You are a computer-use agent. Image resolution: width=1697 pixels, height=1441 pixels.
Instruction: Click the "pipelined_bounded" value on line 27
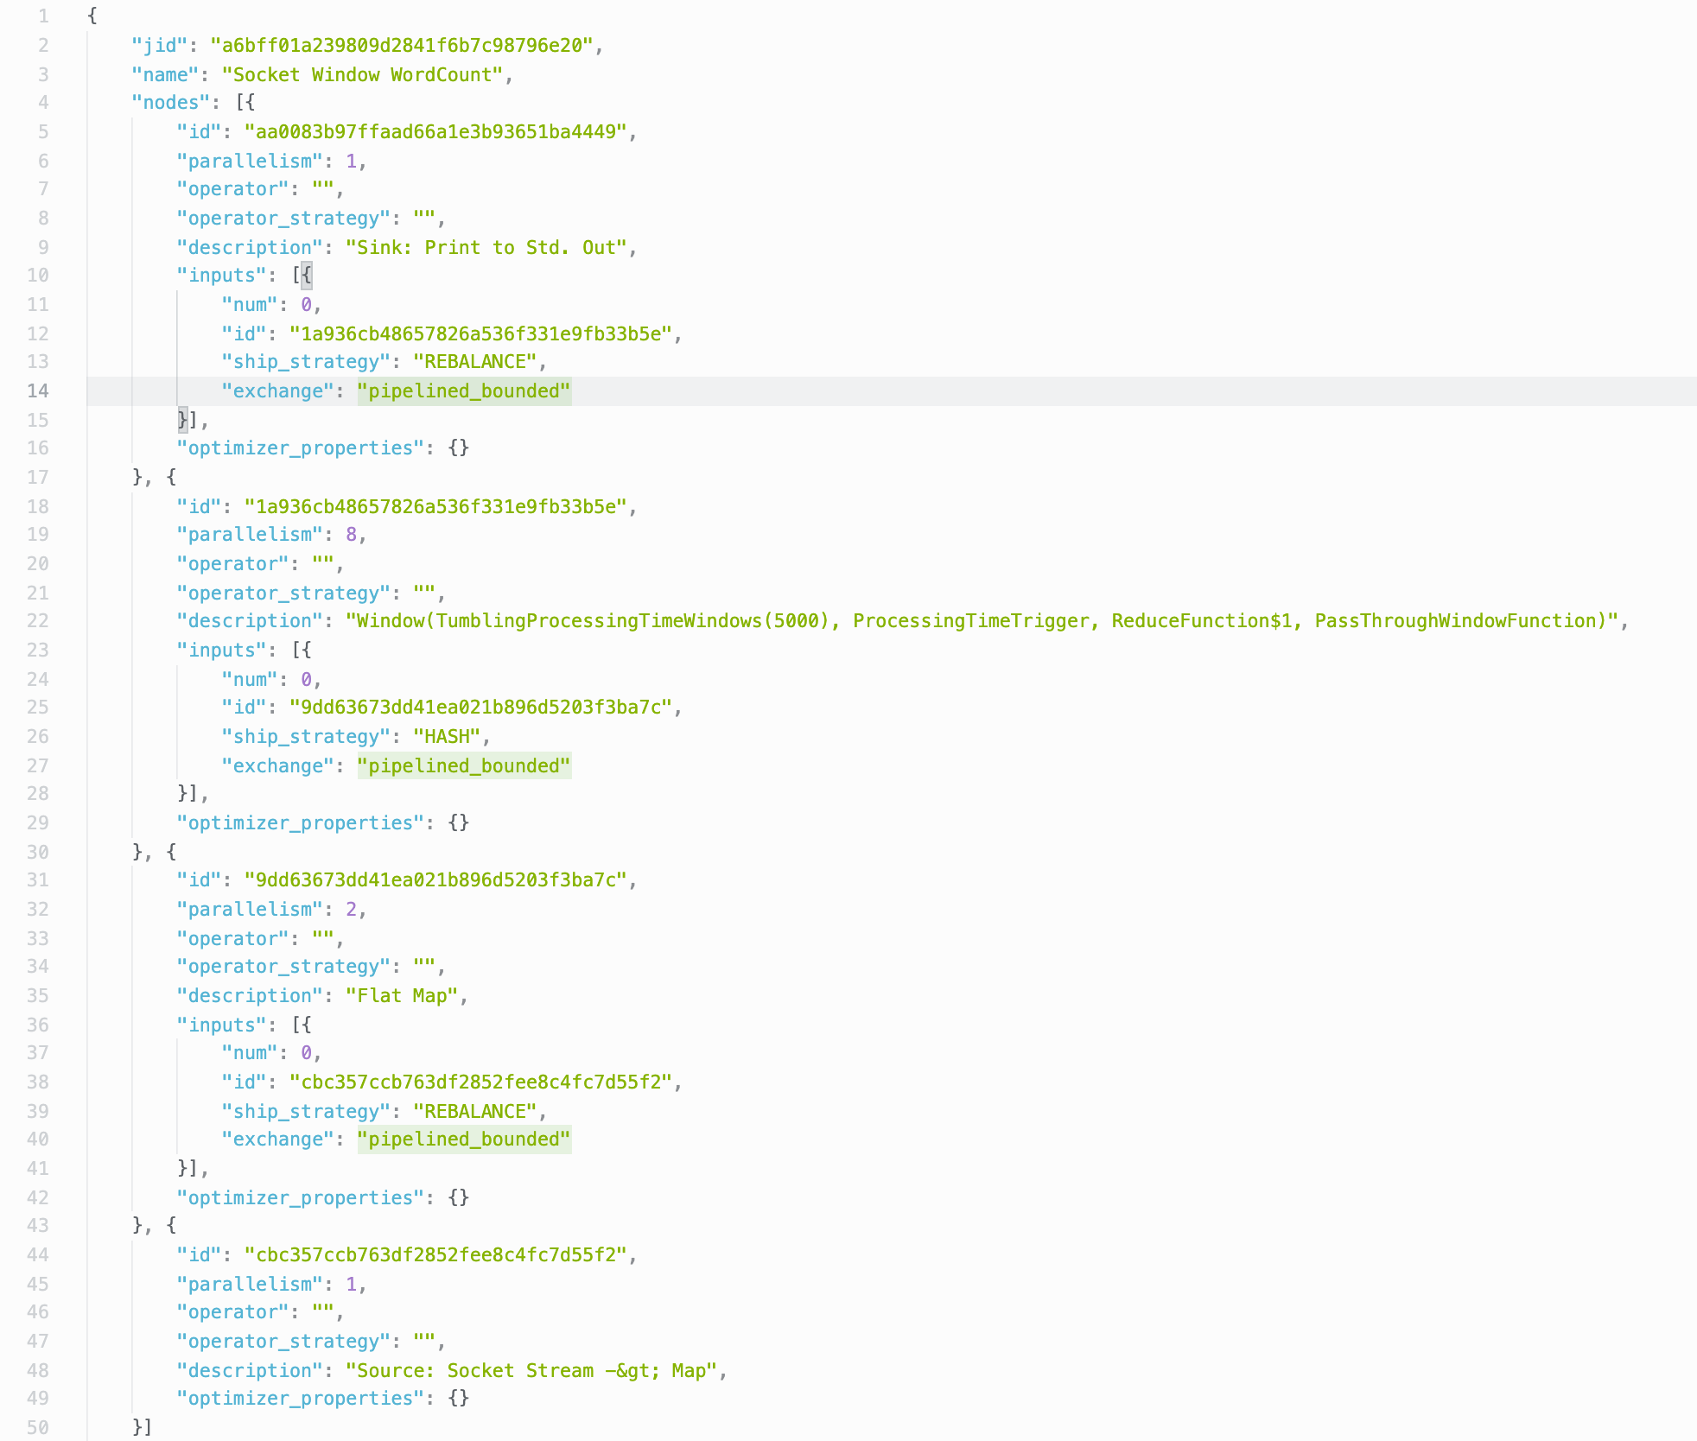(464, 766)
